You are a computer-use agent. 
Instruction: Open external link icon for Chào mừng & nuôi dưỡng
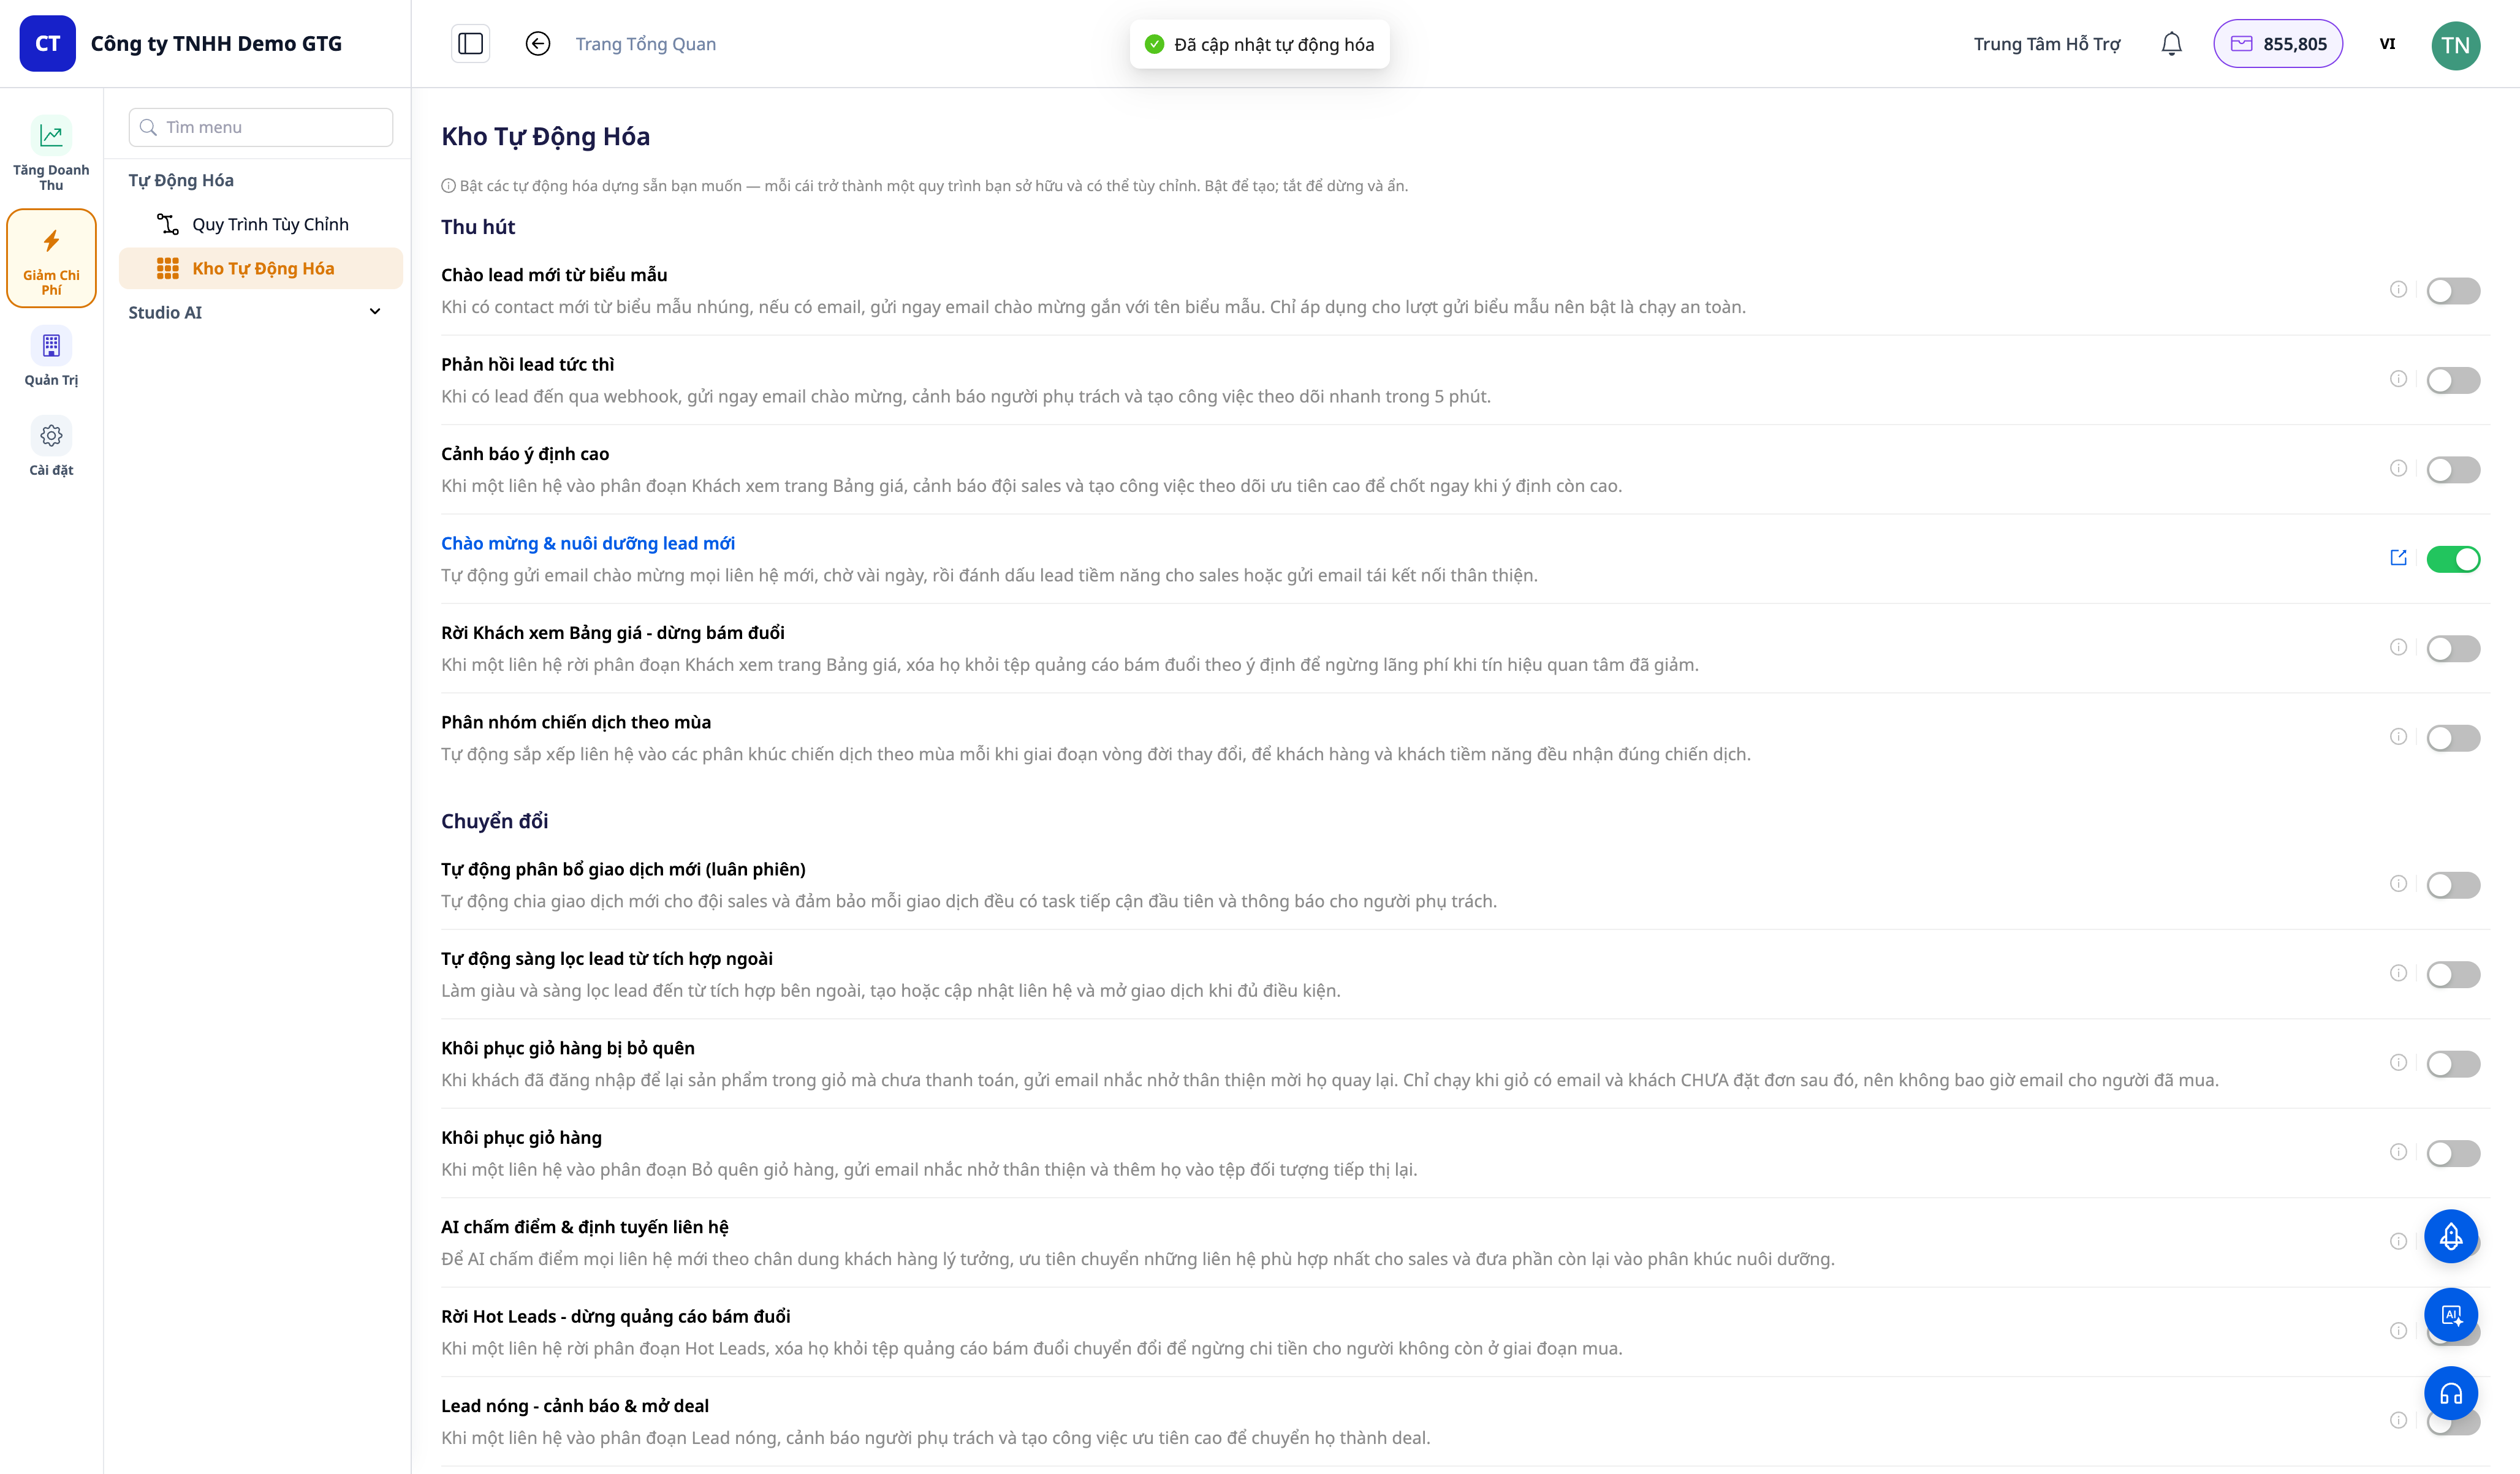pyautogui.click(x=2398, y=558)
